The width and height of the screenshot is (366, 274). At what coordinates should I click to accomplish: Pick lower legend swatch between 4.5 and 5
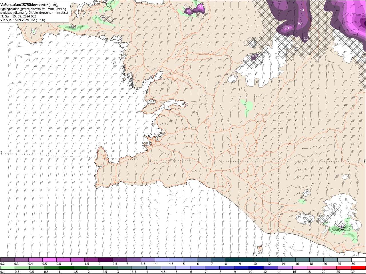(168, 268)
